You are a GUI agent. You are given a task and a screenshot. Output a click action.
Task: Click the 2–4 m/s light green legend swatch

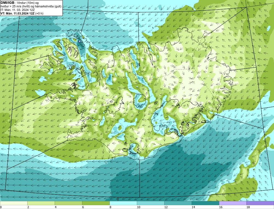pyautogui.click(x=41, y=203)
